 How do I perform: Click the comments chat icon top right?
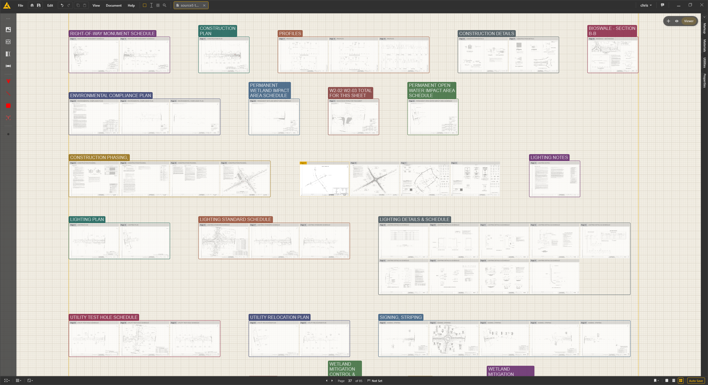point(662,5)
